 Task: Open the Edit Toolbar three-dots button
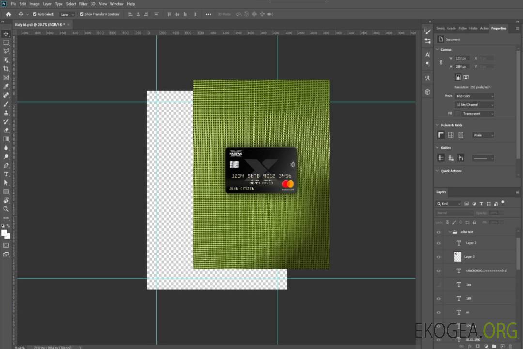[6, 218]
